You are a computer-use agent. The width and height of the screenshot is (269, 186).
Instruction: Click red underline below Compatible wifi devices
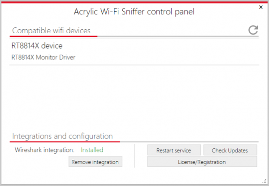pyautogui.click(x=53, y=36)
